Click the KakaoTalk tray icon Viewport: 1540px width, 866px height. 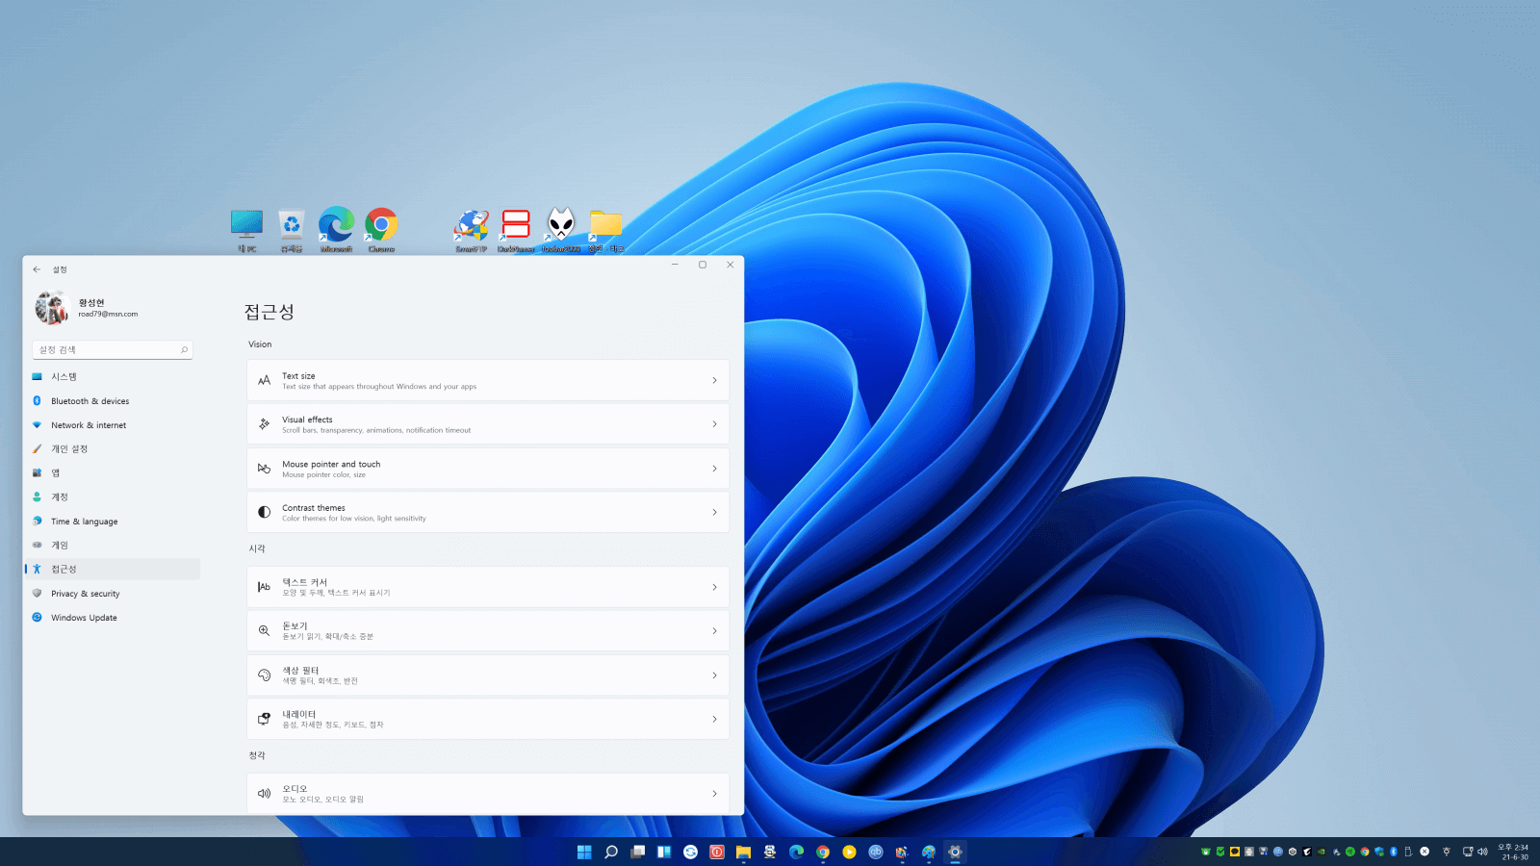coord(1235,852)
